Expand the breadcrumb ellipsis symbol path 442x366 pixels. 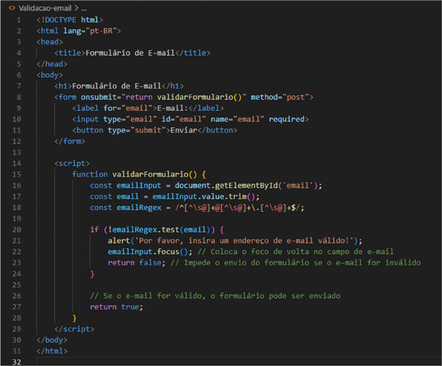click(84, 8)
